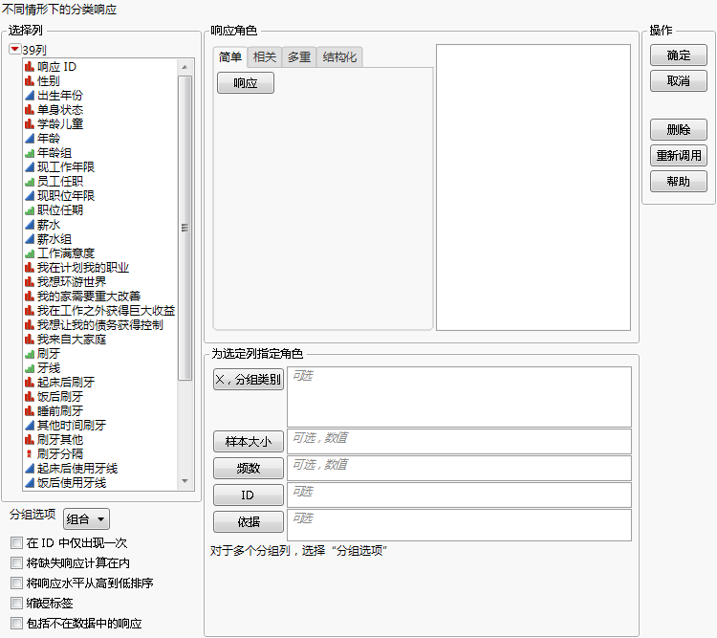The width and height of the screenshot is (717, 638).
Task: Check 包括不在数据中的响应 option
Action: [x=16, y=624]
